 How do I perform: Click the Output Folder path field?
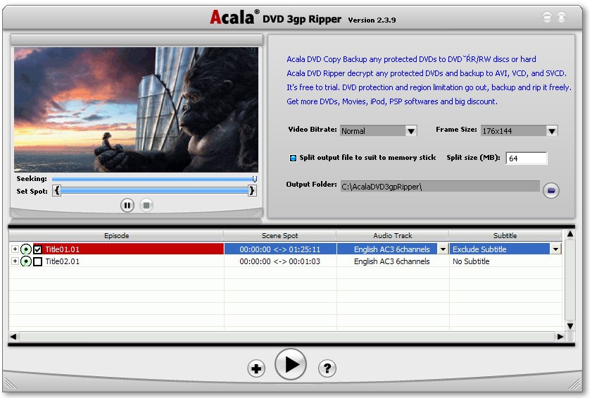440,187
